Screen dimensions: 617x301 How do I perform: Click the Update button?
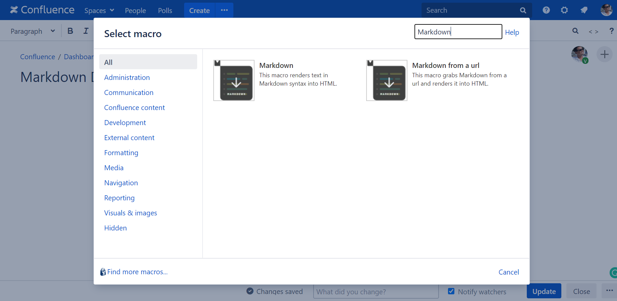click(544, 291)
